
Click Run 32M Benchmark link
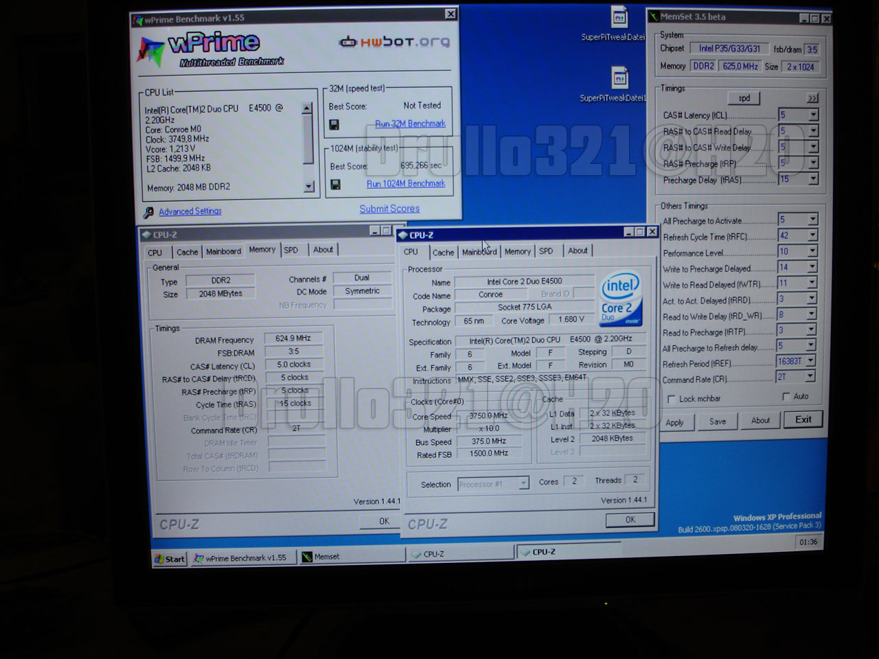(x=410, y=124)
